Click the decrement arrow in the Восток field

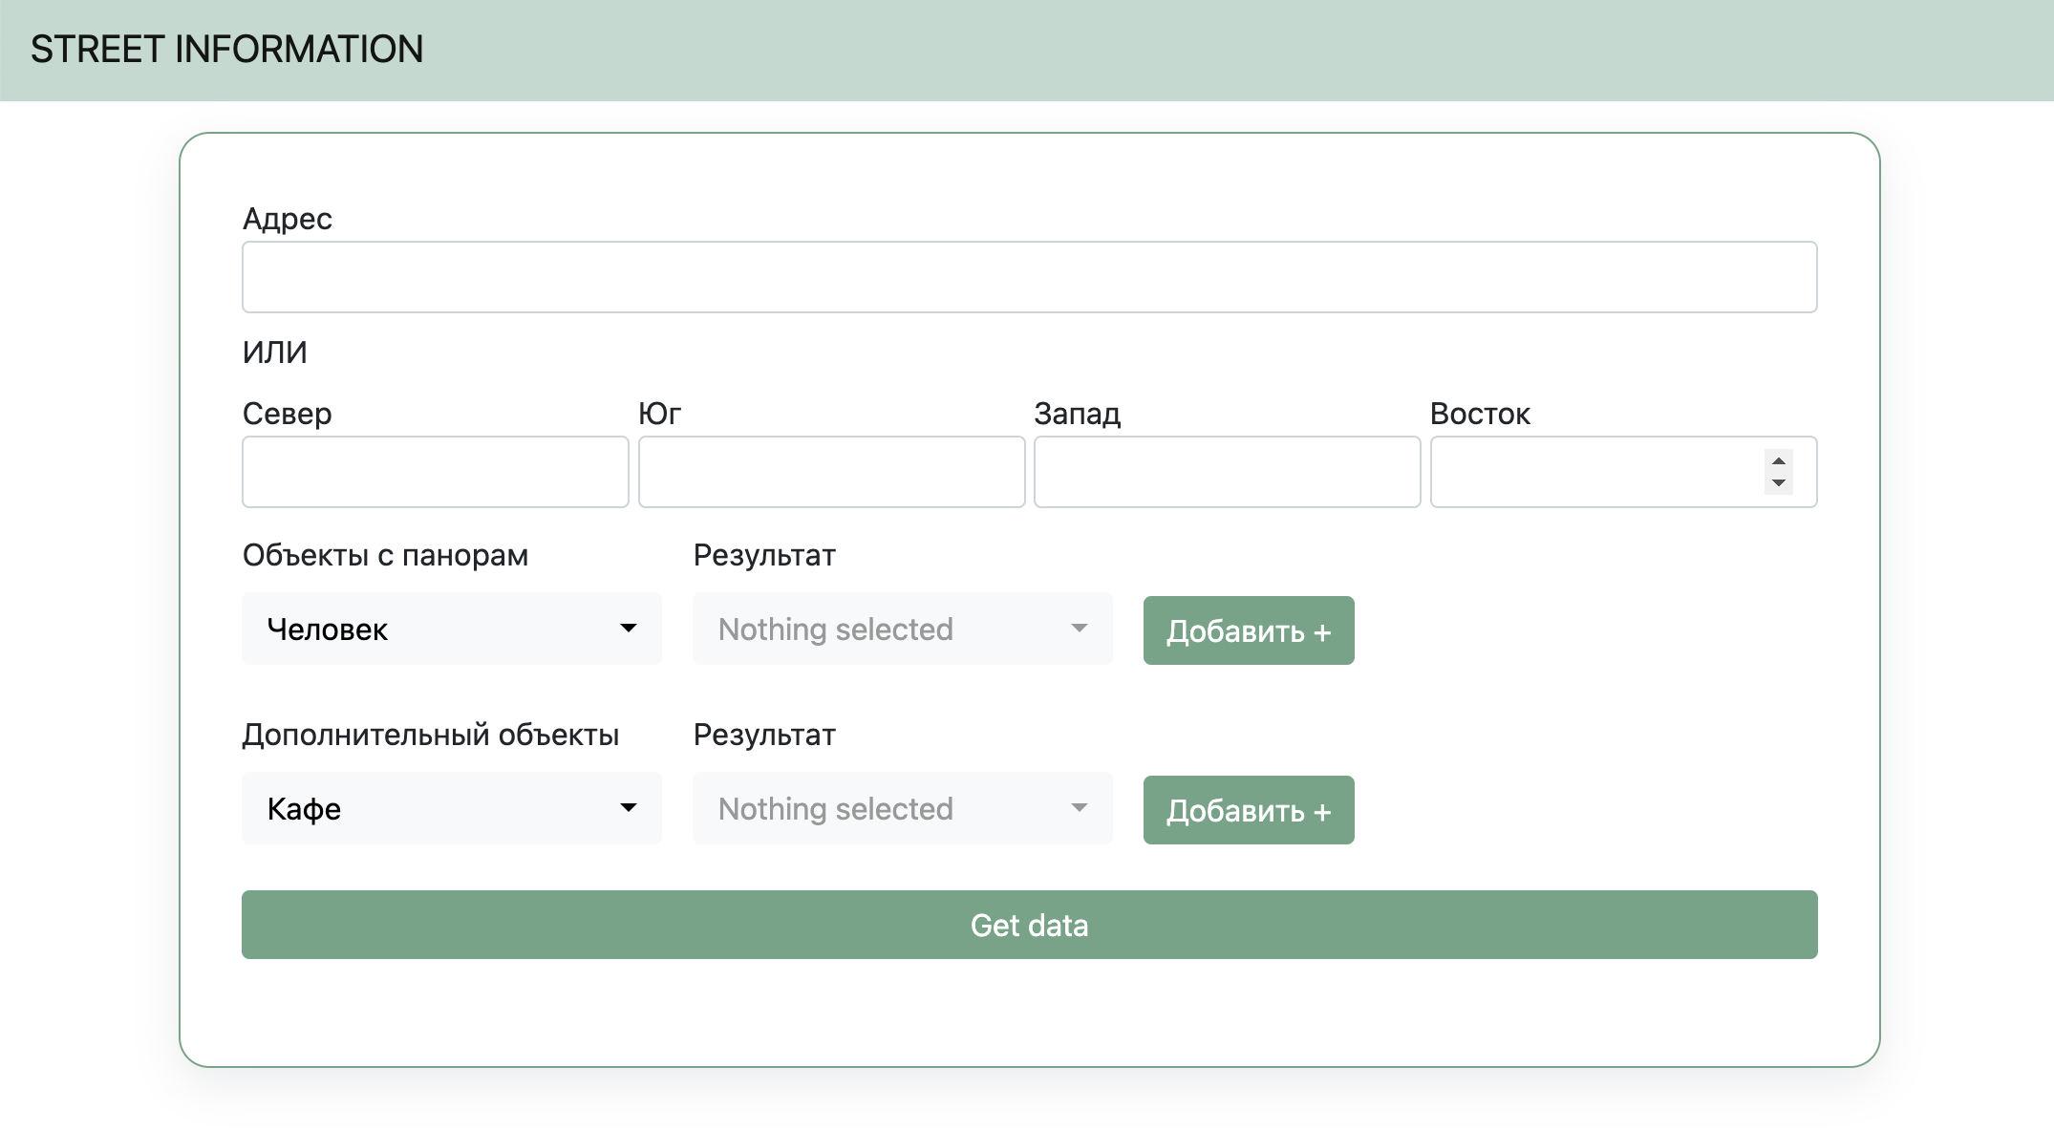click(1778, 482)
